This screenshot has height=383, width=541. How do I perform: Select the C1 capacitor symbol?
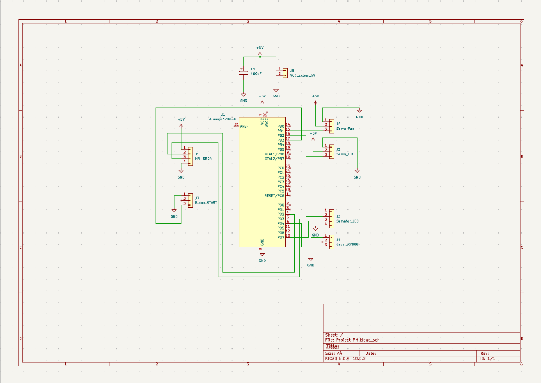click(x=243, y=73)
